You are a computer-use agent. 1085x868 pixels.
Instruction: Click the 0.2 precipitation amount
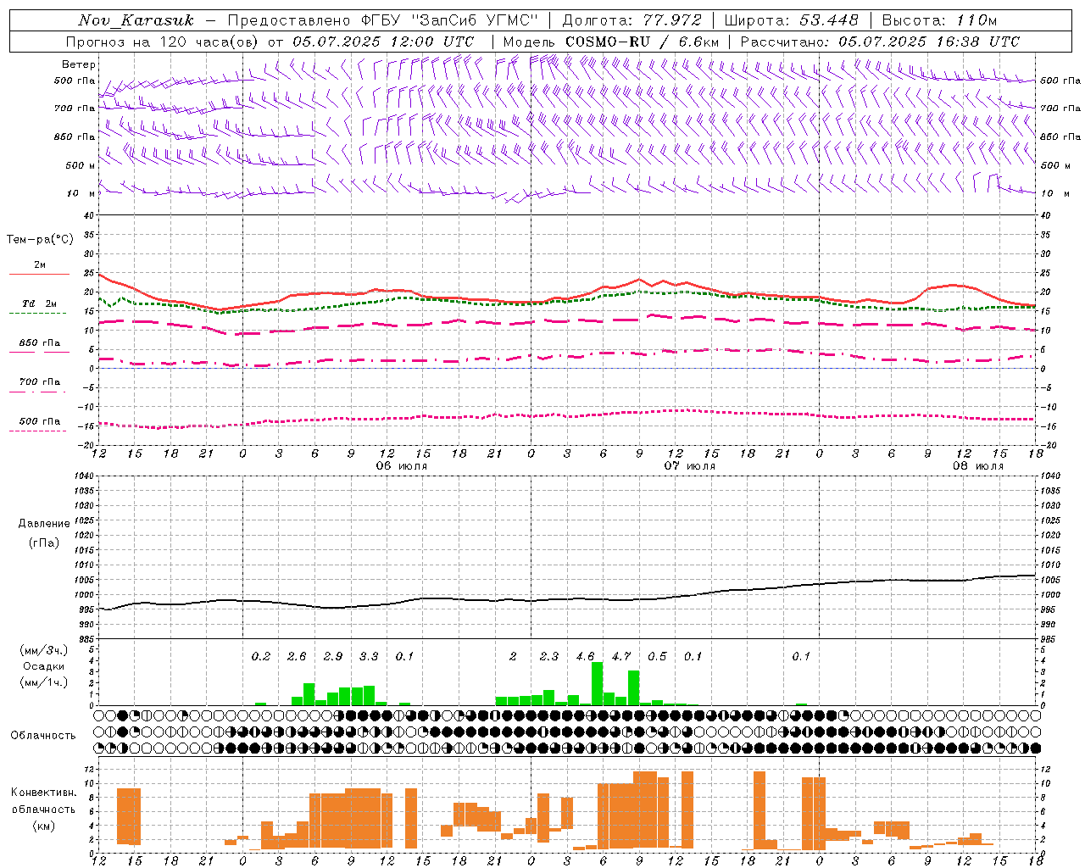tap(261, 656)
